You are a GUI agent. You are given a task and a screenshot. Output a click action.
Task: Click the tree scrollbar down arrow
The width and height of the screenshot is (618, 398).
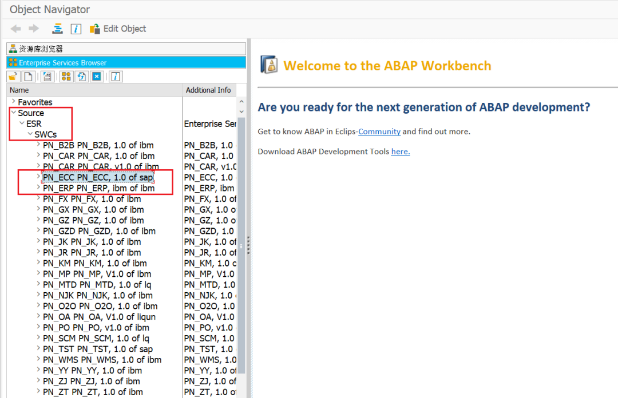(241, 112)
